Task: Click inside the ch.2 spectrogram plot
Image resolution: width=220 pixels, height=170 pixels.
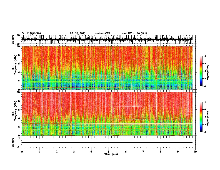Action: tap(107, 114)
